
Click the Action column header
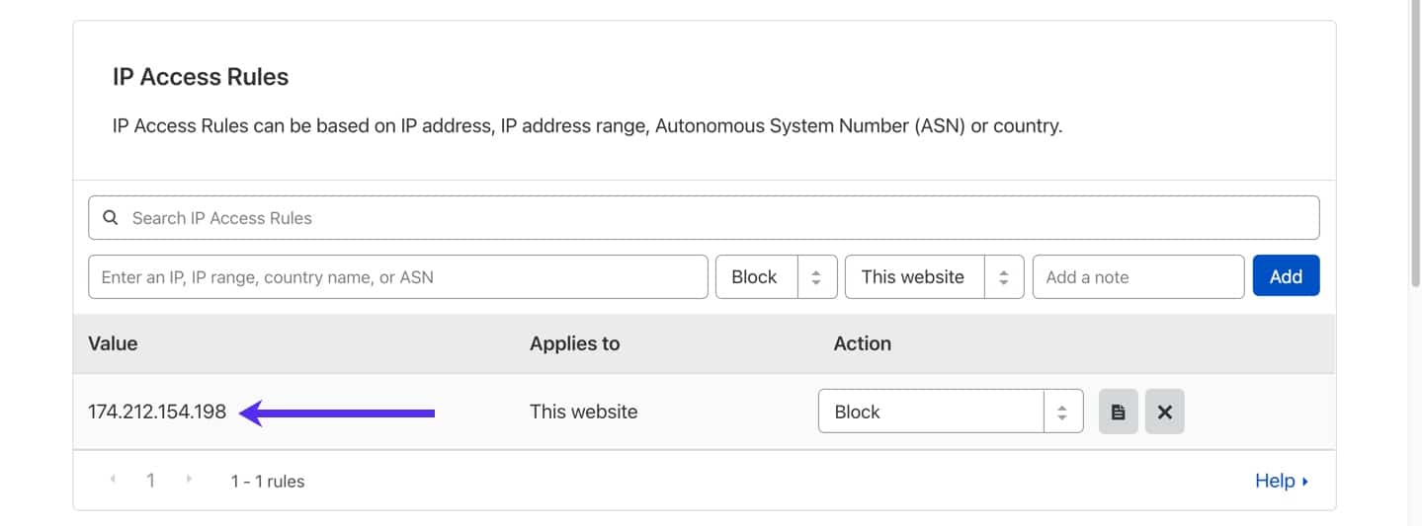point(862,343)
